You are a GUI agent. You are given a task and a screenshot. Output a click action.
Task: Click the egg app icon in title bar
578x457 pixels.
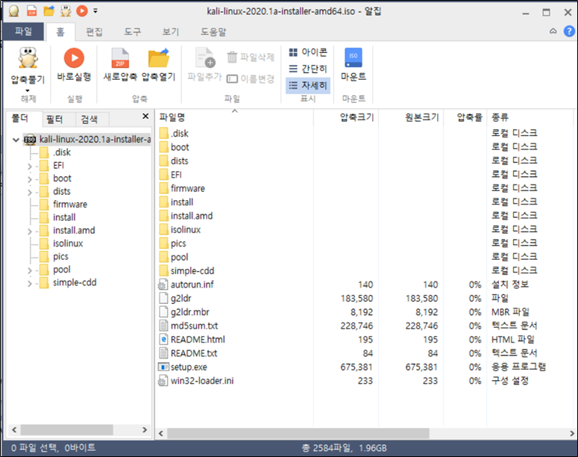pyautogui.click(x=13, y=11)
